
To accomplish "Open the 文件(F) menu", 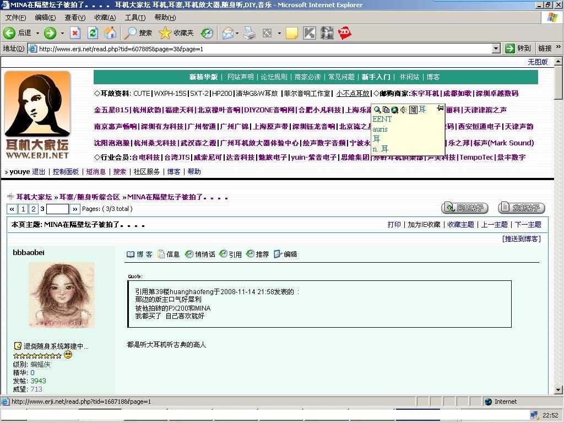I will 16,17.
